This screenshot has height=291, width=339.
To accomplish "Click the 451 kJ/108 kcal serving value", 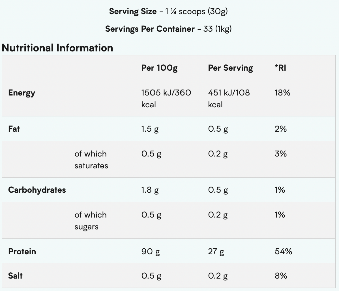I will click(229, 98).
